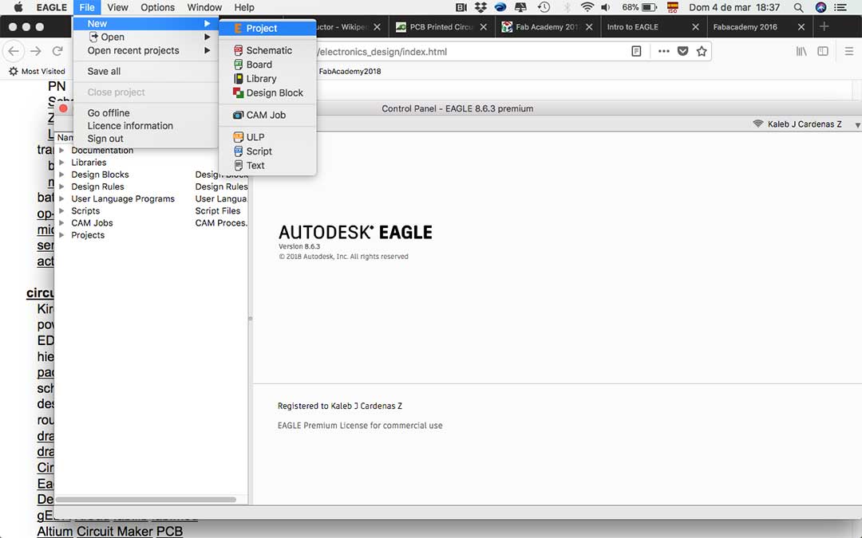Click the CAM Job camera icon
Viewport: 862px width, 538px height.
click(x=238, y=115)
